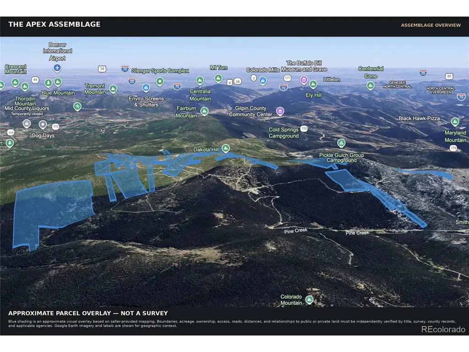Select the Tremont Mountain peak marker
Viewport: 469px width, 352px height.
tap(113, 89)
